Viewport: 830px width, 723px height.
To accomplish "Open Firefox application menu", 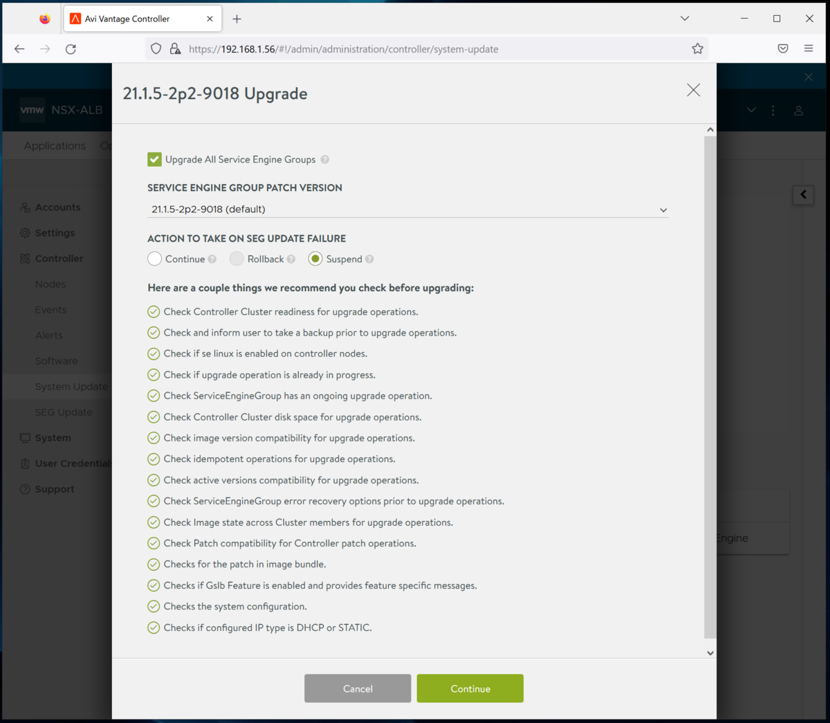I will click(809, 48).
